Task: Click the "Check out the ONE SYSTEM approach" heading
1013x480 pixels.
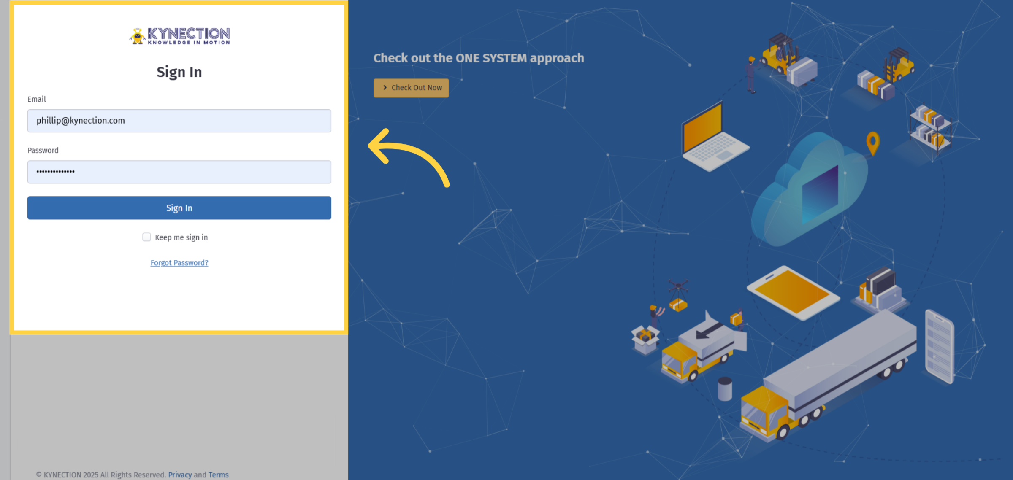Action: [x=479, y=58]
